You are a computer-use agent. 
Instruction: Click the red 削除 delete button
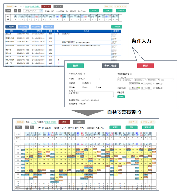145,65
